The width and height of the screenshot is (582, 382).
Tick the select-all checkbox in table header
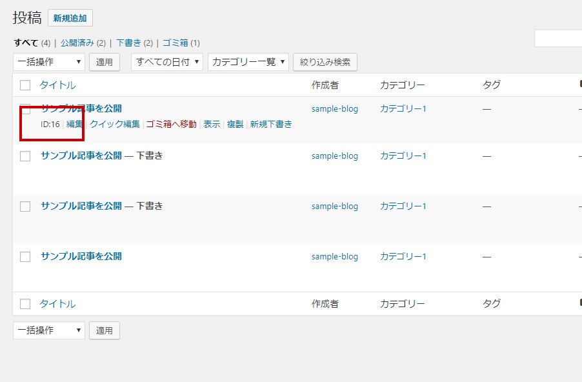pos(25,85)
